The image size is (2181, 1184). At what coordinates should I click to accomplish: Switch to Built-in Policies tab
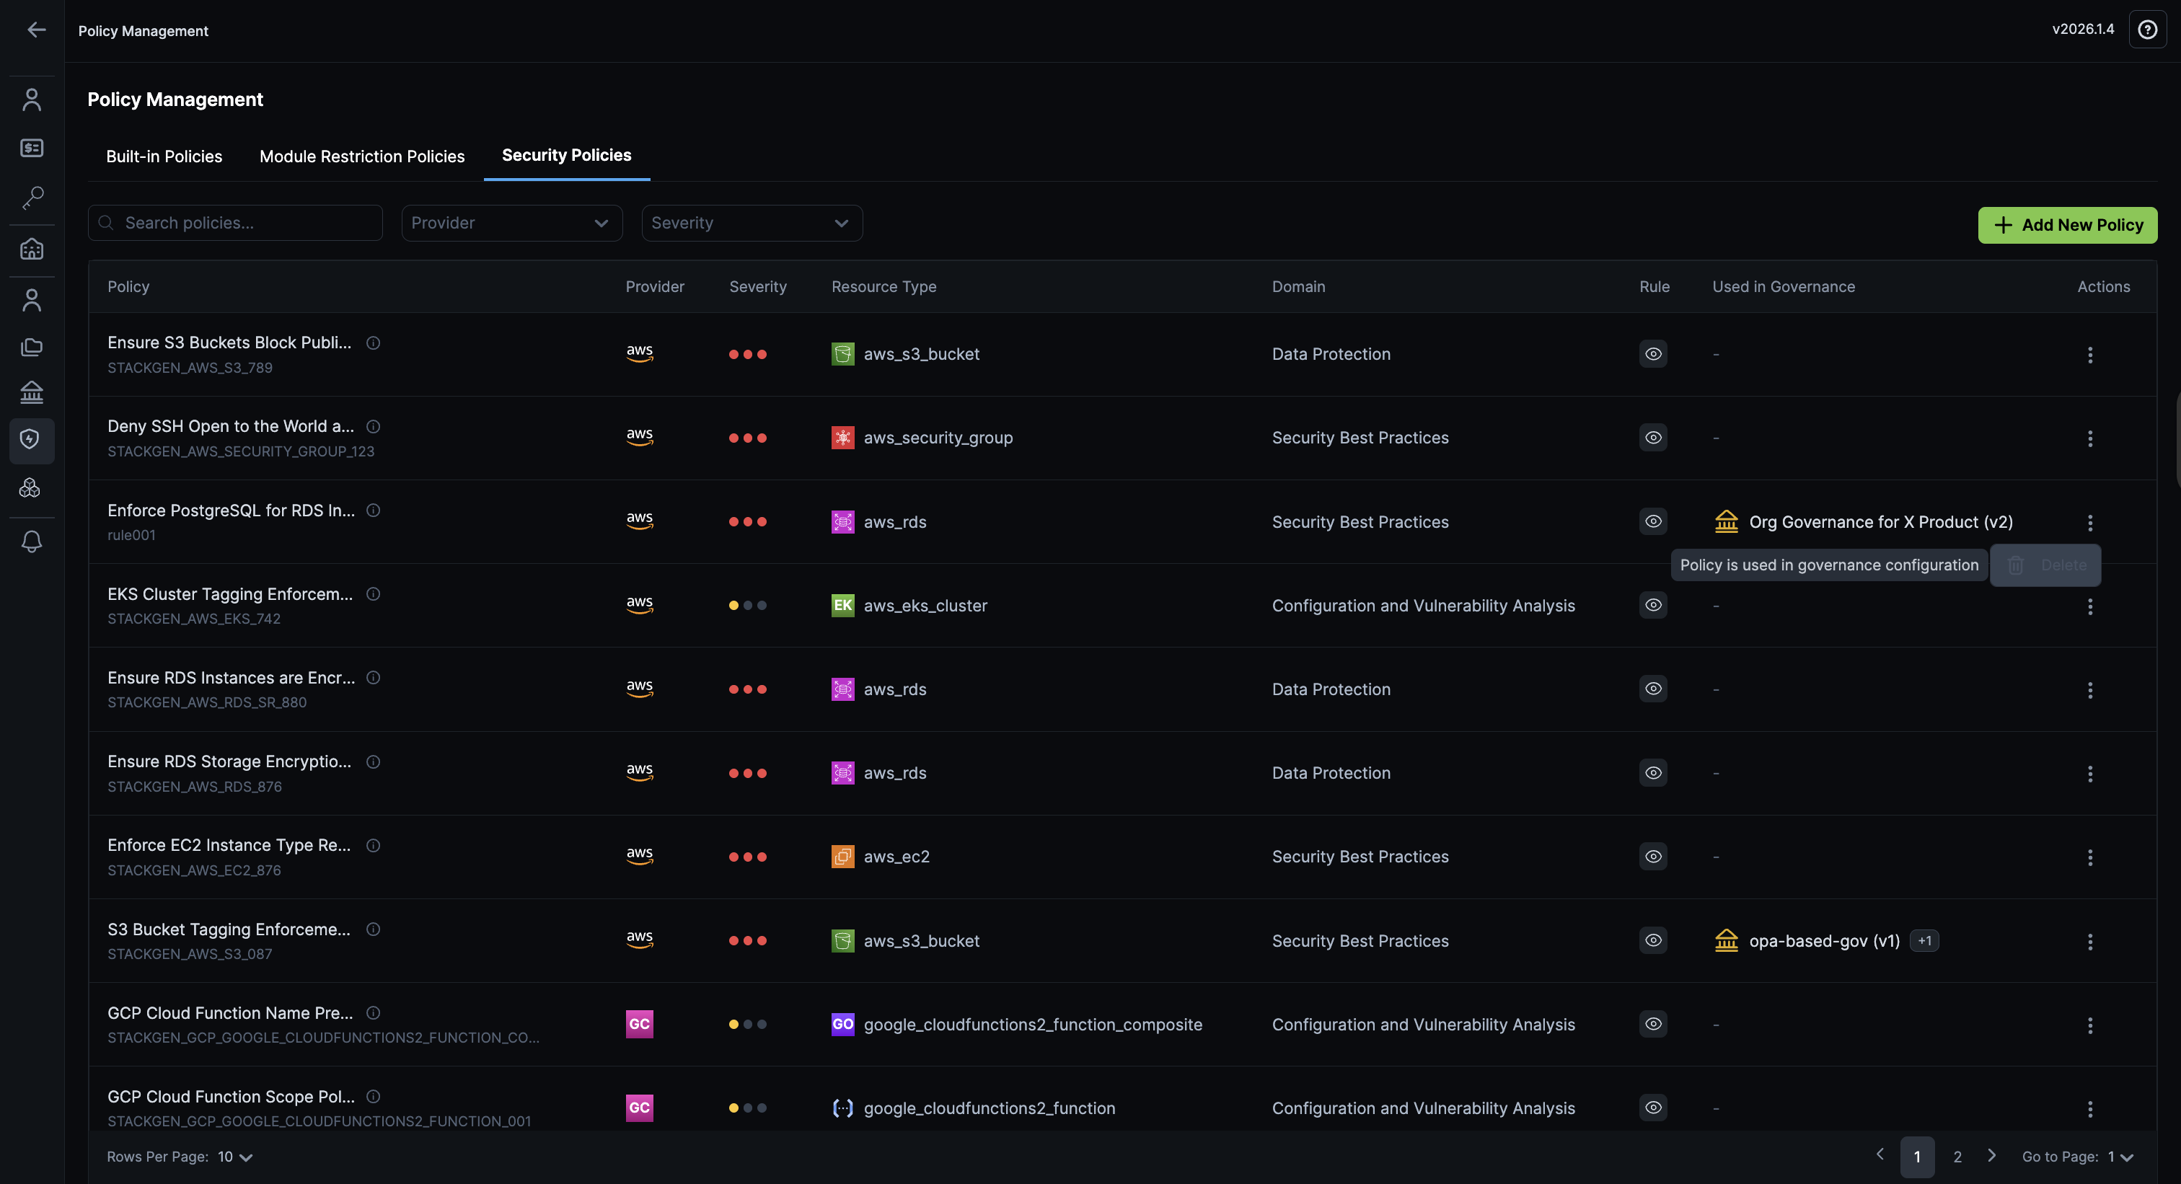pyautogui.click(x=164, y=156)
